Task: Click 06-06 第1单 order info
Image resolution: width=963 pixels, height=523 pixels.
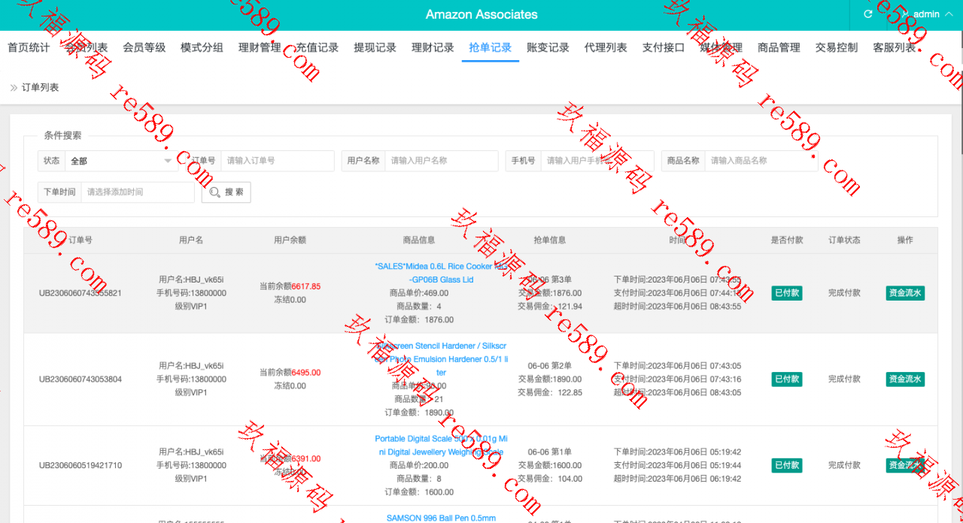Action: (x=549, y=452)
